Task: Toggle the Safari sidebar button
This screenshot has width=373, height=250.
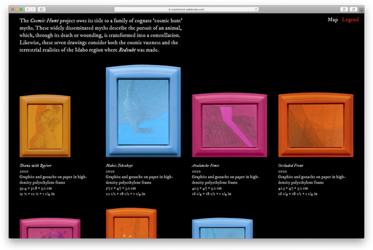Action: point(41,9)
